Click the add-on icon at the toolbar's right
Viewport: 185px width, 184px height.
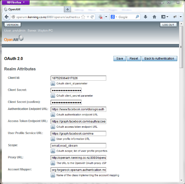click(x=175, y=17)
